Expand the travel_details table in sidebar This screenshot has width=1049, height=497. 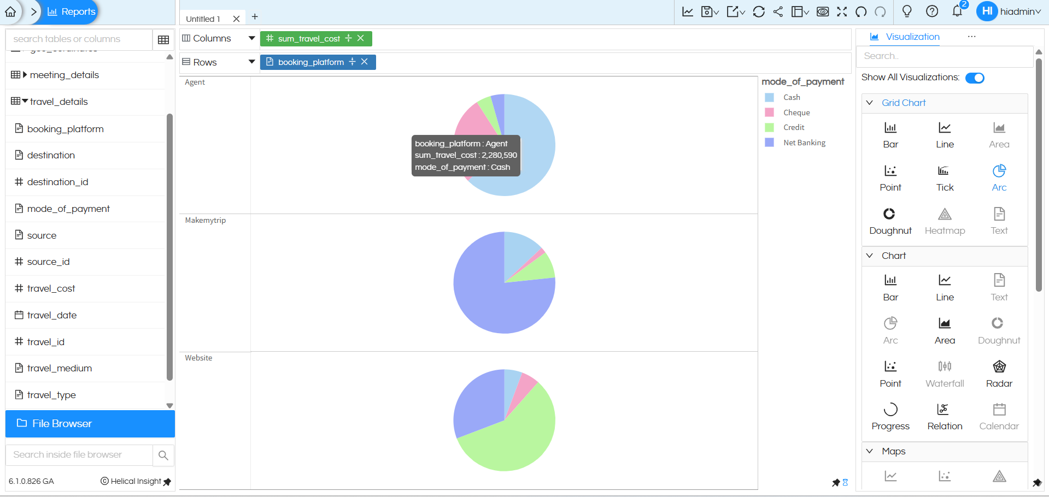[x=25, y=102]
